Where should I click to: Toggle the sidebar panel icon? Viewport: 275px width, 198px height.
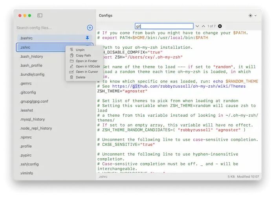click(x=40, y=15)
